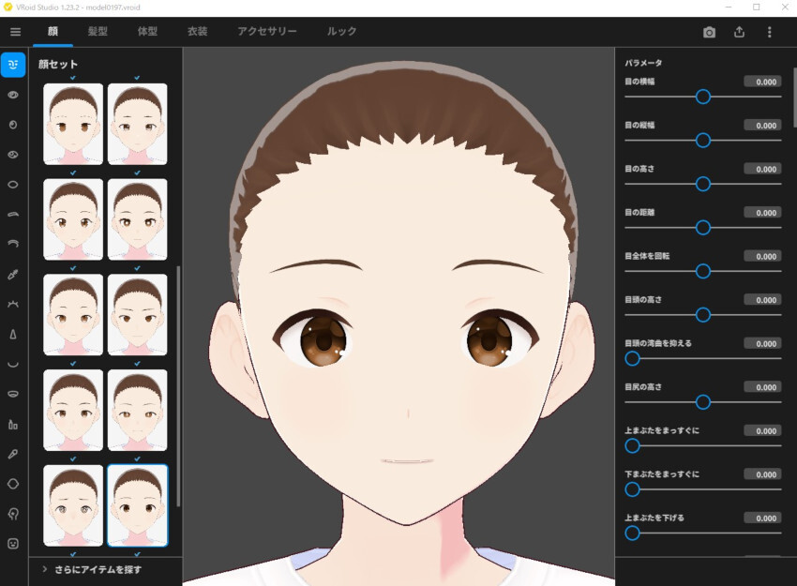Open the hamburger main menu

click(x=15, y=32)
